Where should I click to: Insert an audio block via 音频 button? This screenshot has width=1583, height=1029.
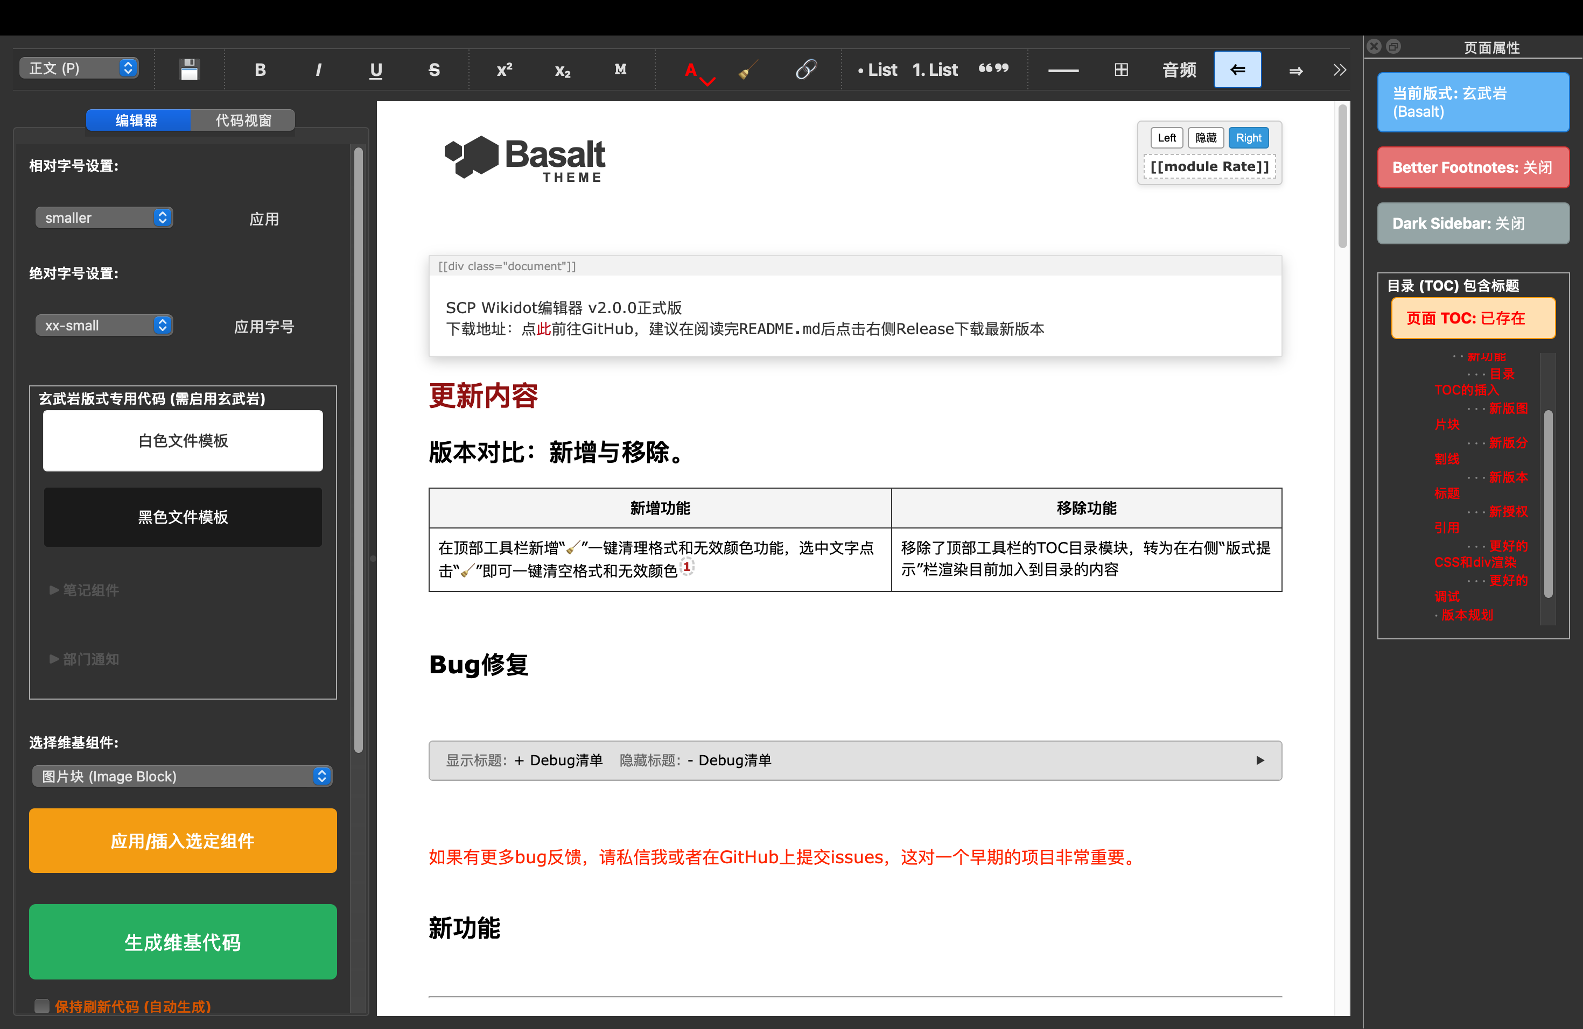1179,69
